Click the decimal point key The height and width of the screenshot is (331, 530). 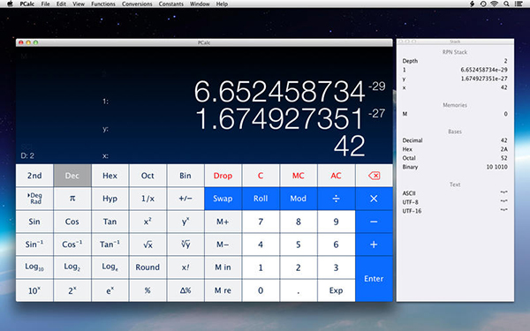(x=299, y=290)
